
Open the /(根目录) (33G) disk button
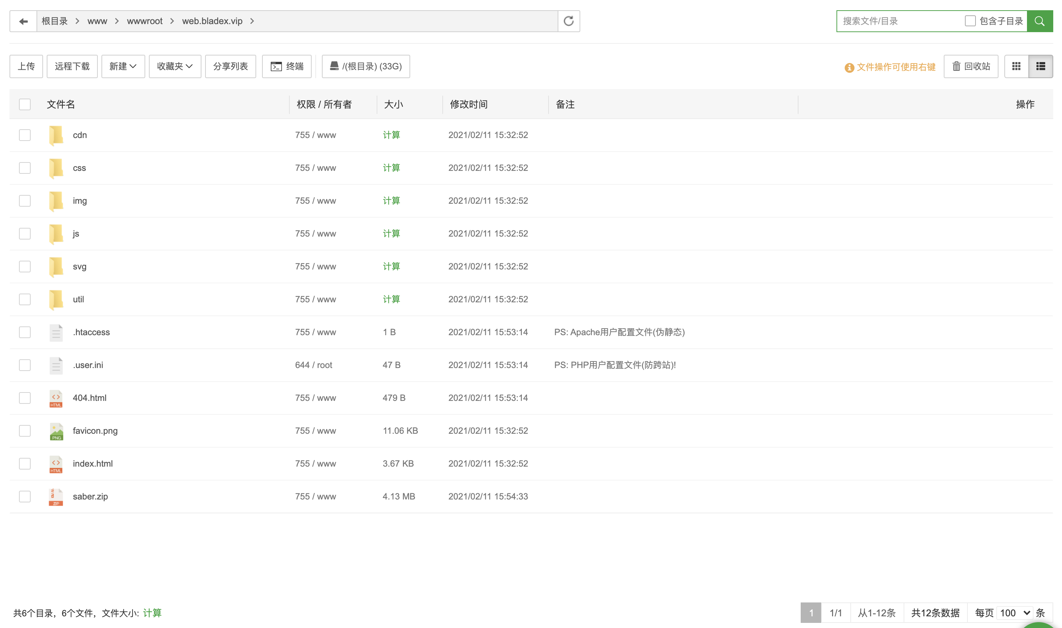365,66
